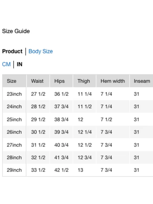Click the 42 1/2 hips value

click(61, 170)
